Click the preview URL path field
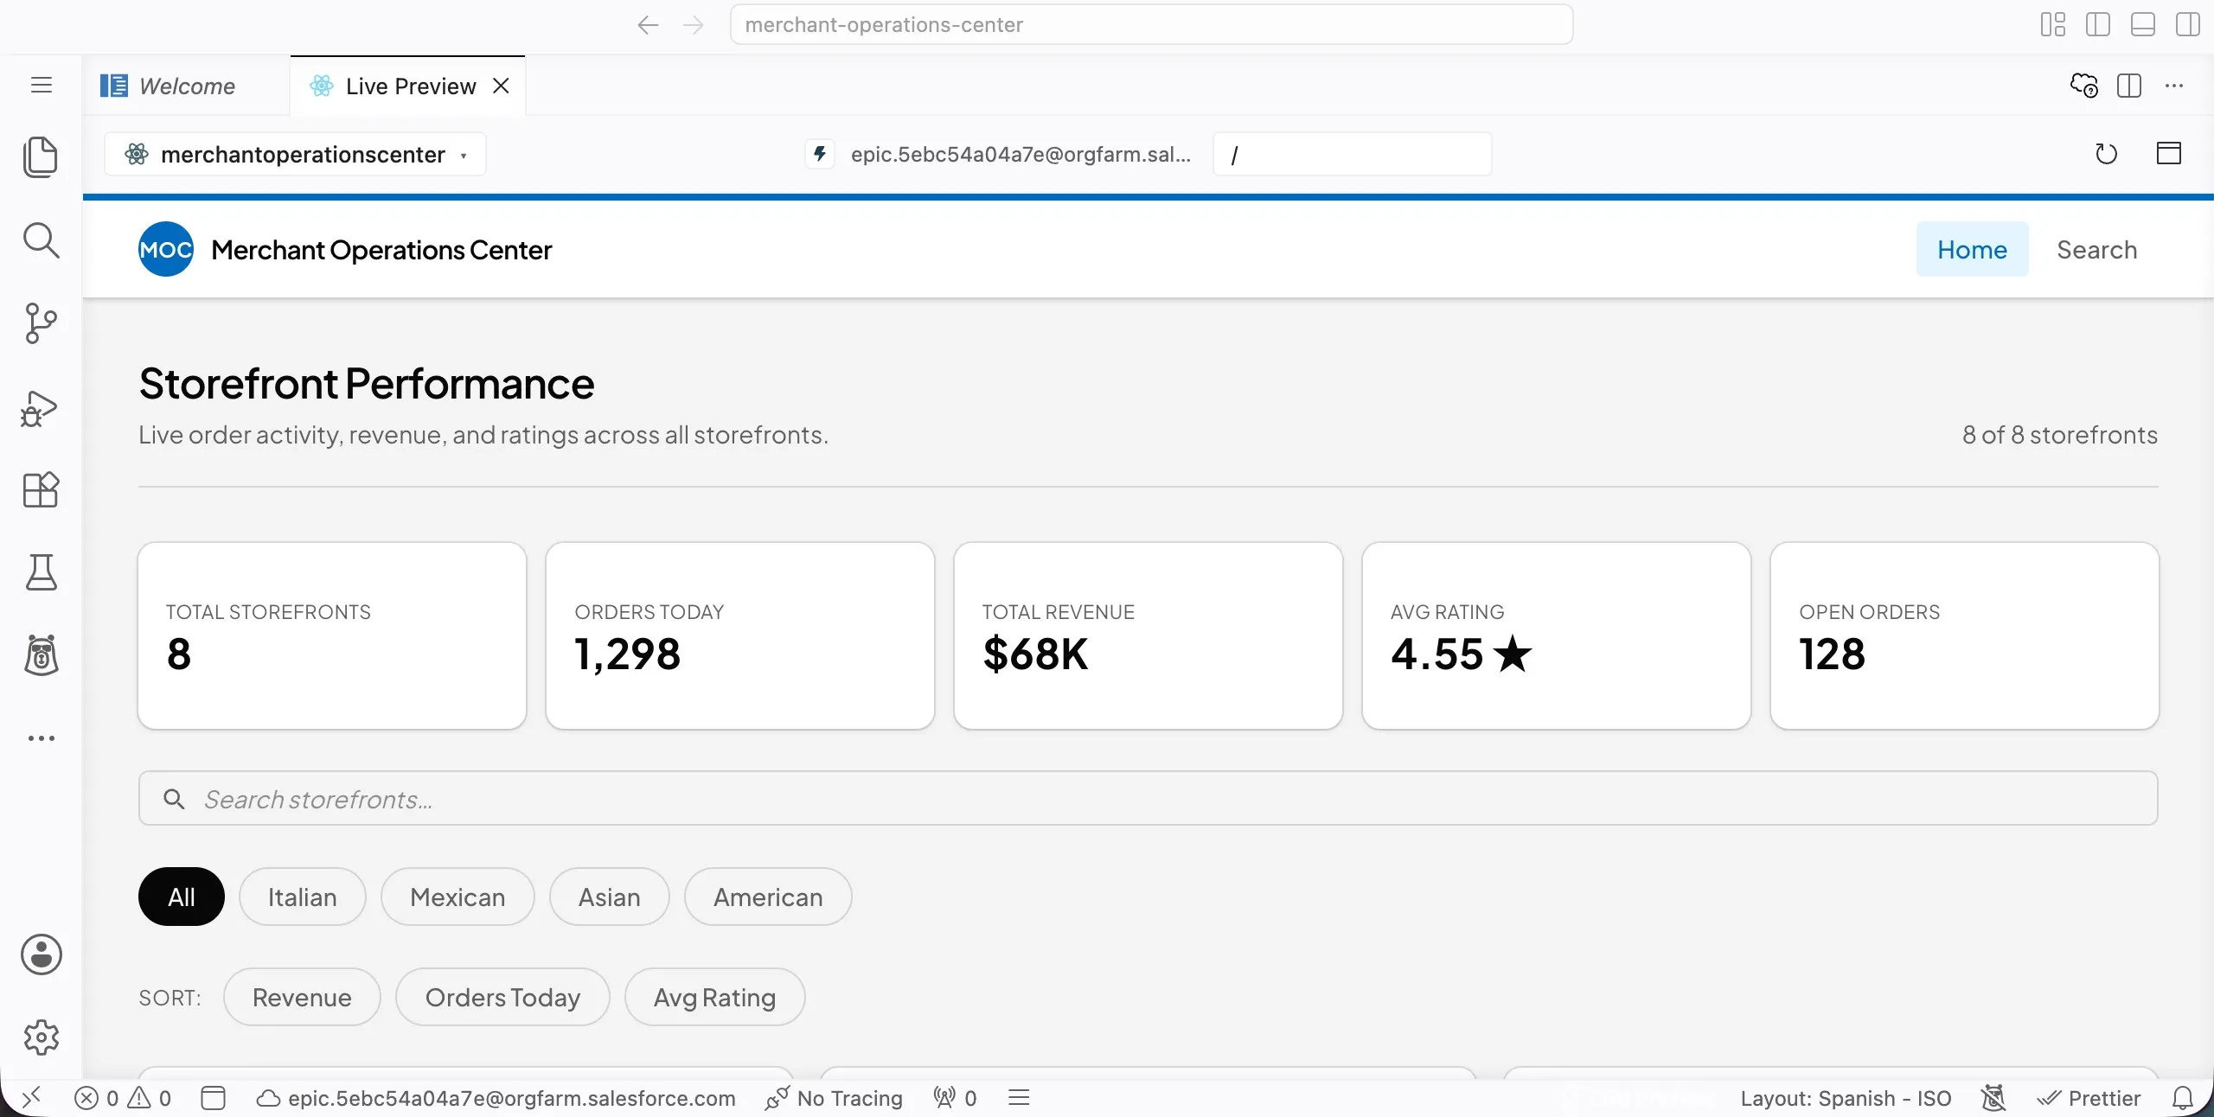The image size is (2214, 1117). coord(1352,154)
